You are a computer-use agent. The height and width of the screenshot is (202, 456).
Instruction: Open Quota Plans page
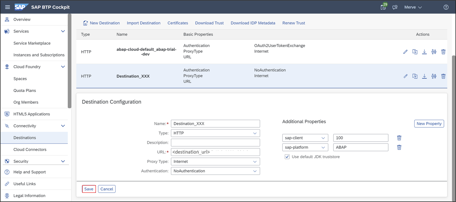pos(25,90)
